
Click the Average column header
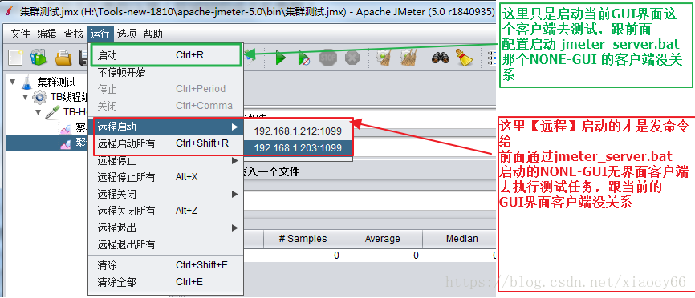[382, 239]
